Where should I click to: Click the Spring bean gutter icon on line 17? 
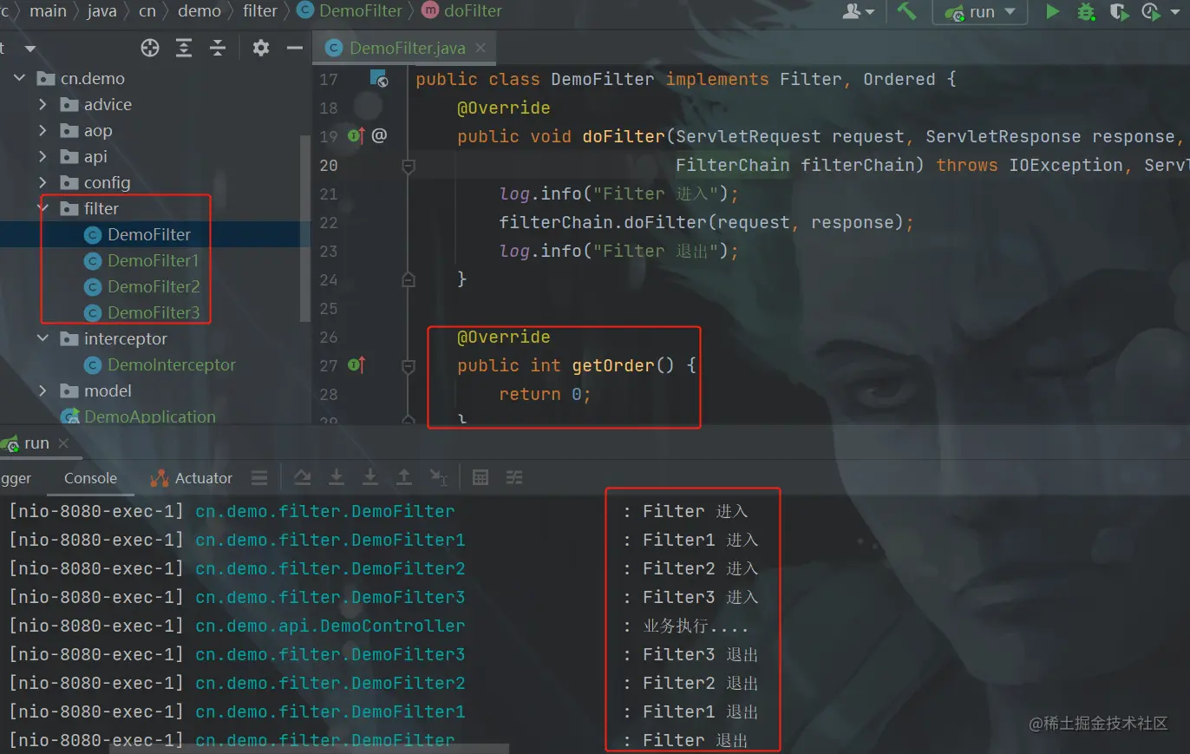point(379,79)
